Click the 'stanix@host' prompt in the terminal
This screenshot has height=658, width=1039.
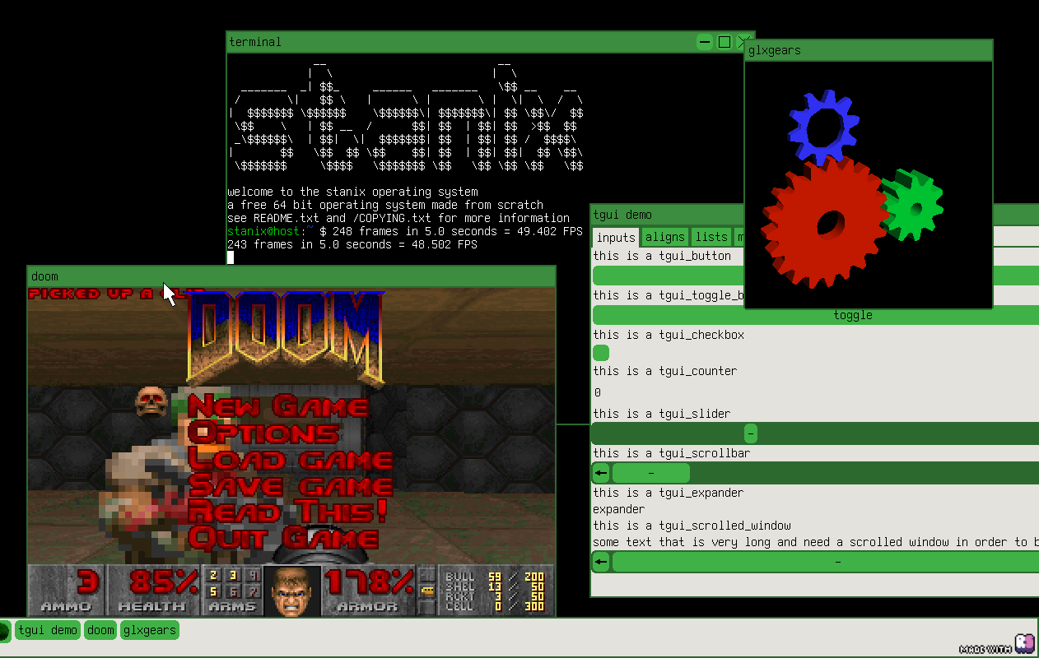click(x=263, y=232)
